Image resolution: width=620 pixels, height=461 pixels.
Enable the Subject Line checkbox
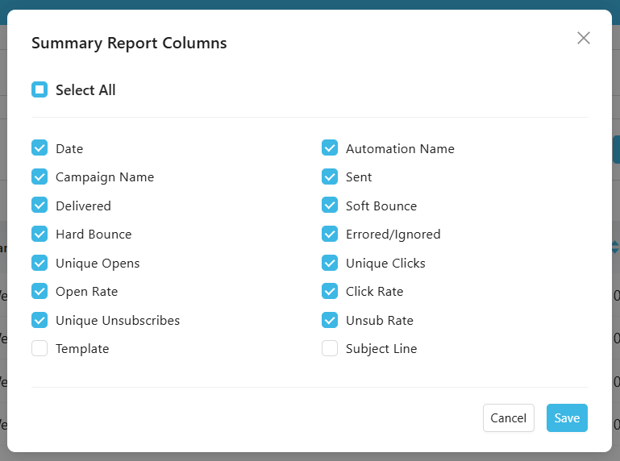coord(330,348)
